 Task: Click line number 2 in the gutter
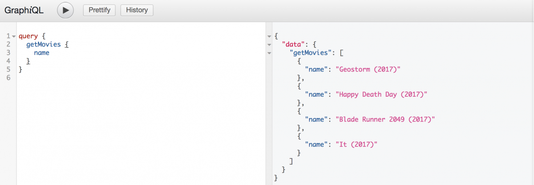[x=8, y=44]
